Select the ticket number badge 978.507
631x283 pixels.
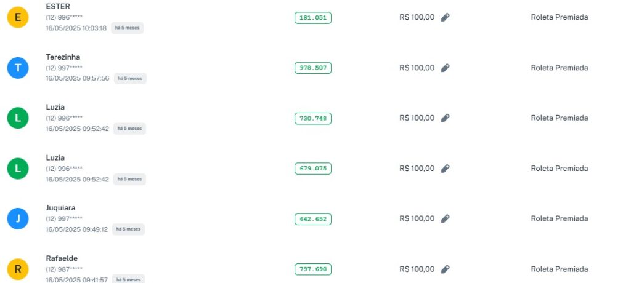point(312,68)
